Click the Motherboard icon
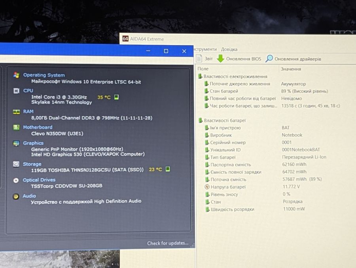The width and height of the screenshot is (356, 268). point(16,127)
